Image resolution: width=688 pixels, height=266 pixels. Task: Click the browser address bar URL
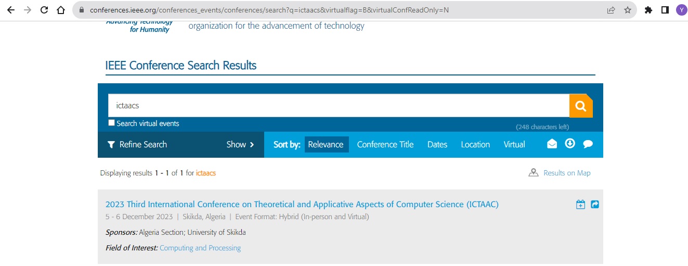[269, 10]
